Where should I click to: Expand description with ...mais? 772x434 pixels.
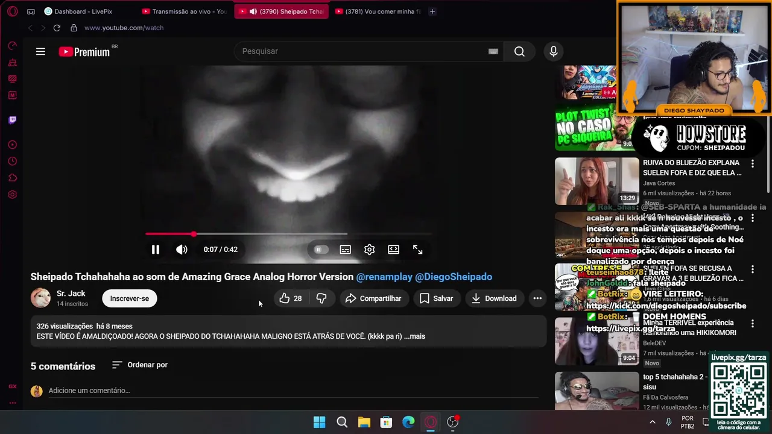414,336
